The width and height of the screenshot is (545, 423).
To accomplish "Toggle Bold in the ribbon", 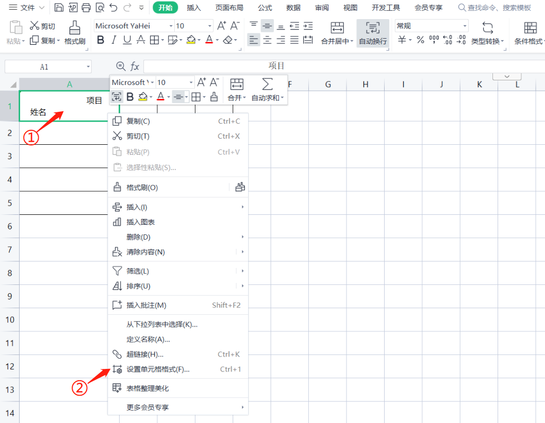I will (x=101, y=40).
